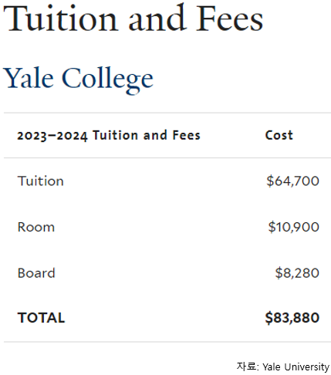The height and width of the screenshot is (375, 331).
Task: Click the $10,900 room cost
Action: coord(294,227)
